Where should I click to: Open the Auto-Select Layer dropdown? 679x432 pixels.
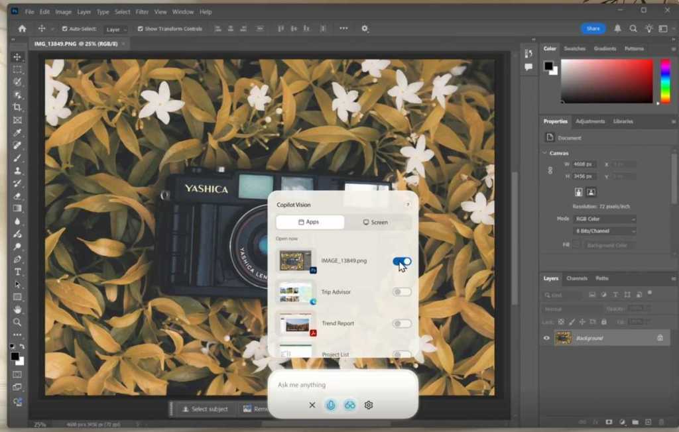(116, 28)
